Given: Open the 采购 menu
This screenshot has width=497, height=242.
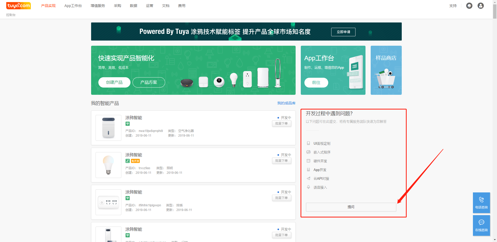Looking at the screenshot, I should click(x=118, y=6).
